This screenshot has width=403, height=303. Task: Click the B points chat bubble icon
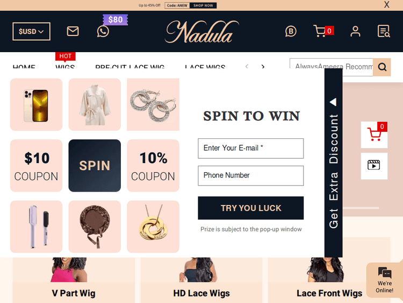click(x=291, y=31)
